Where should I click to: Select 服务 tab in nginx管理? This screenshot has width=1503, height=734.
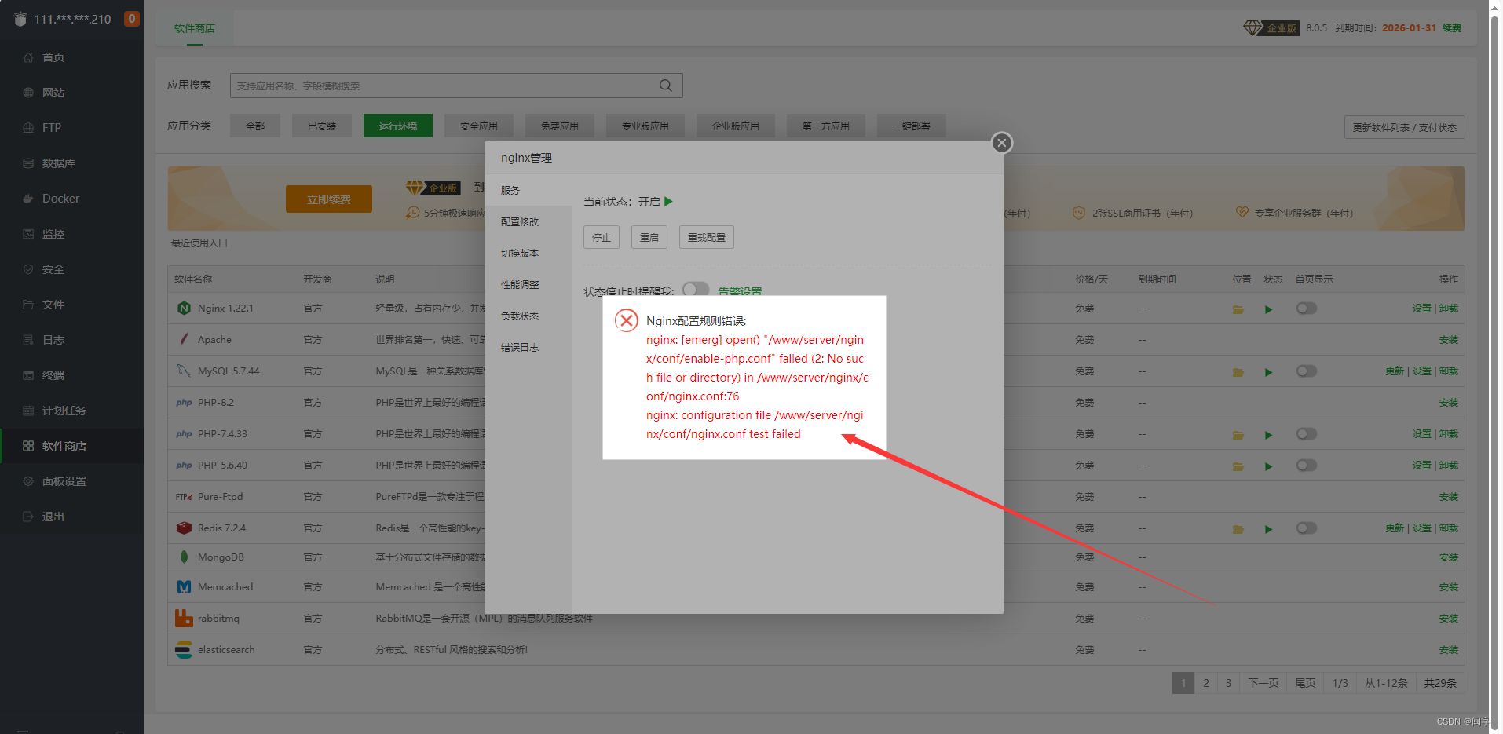(528, 191)
